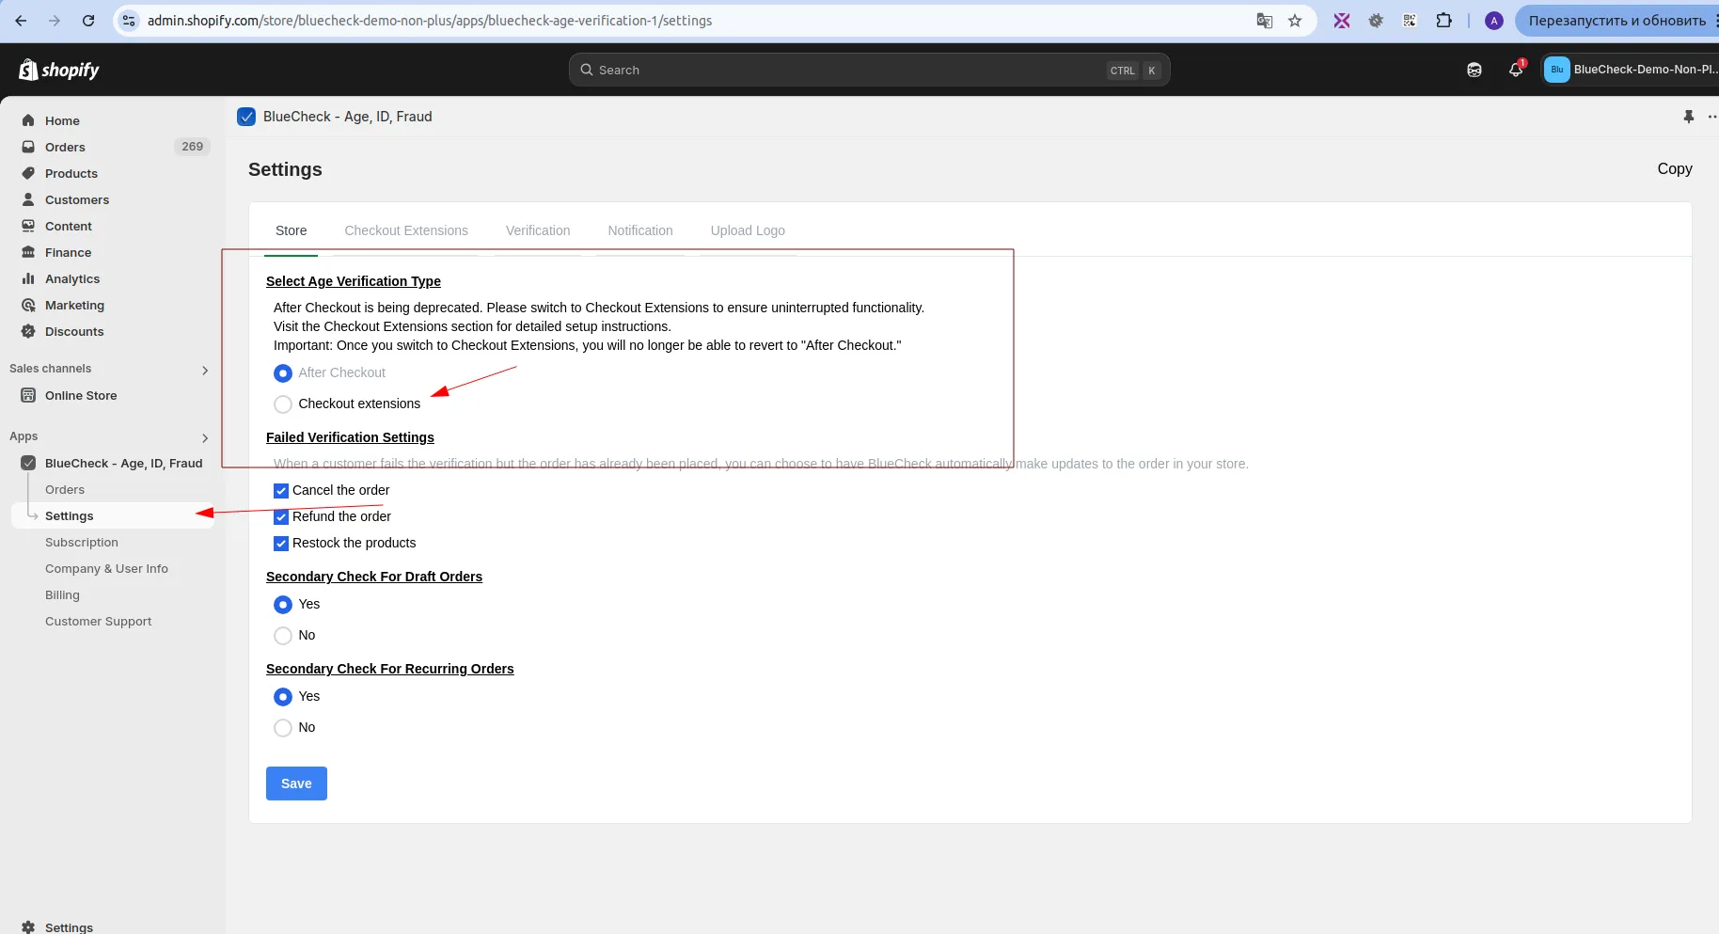Screen dimensions: 1719x934
Task: Open Discounts page
Action: point(74,331)
